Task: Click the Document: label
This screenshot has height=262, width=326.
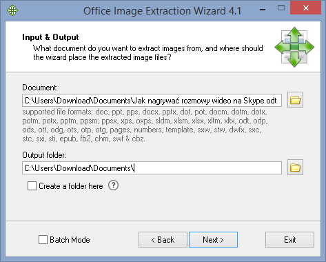Action: (x=40, y=88)
